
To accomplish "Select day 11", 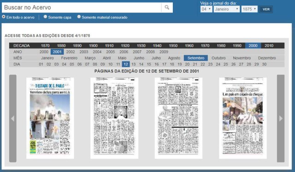I will (x=118, y=64).
